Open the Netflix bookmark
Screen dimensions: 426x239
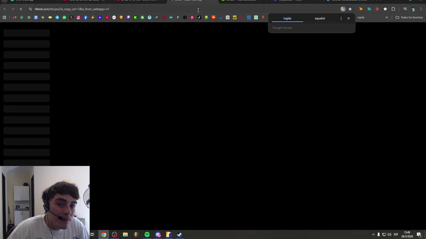click(163, 17)
